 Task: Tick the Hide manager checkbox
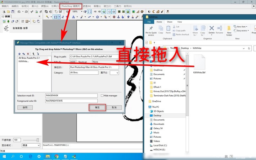102,96
